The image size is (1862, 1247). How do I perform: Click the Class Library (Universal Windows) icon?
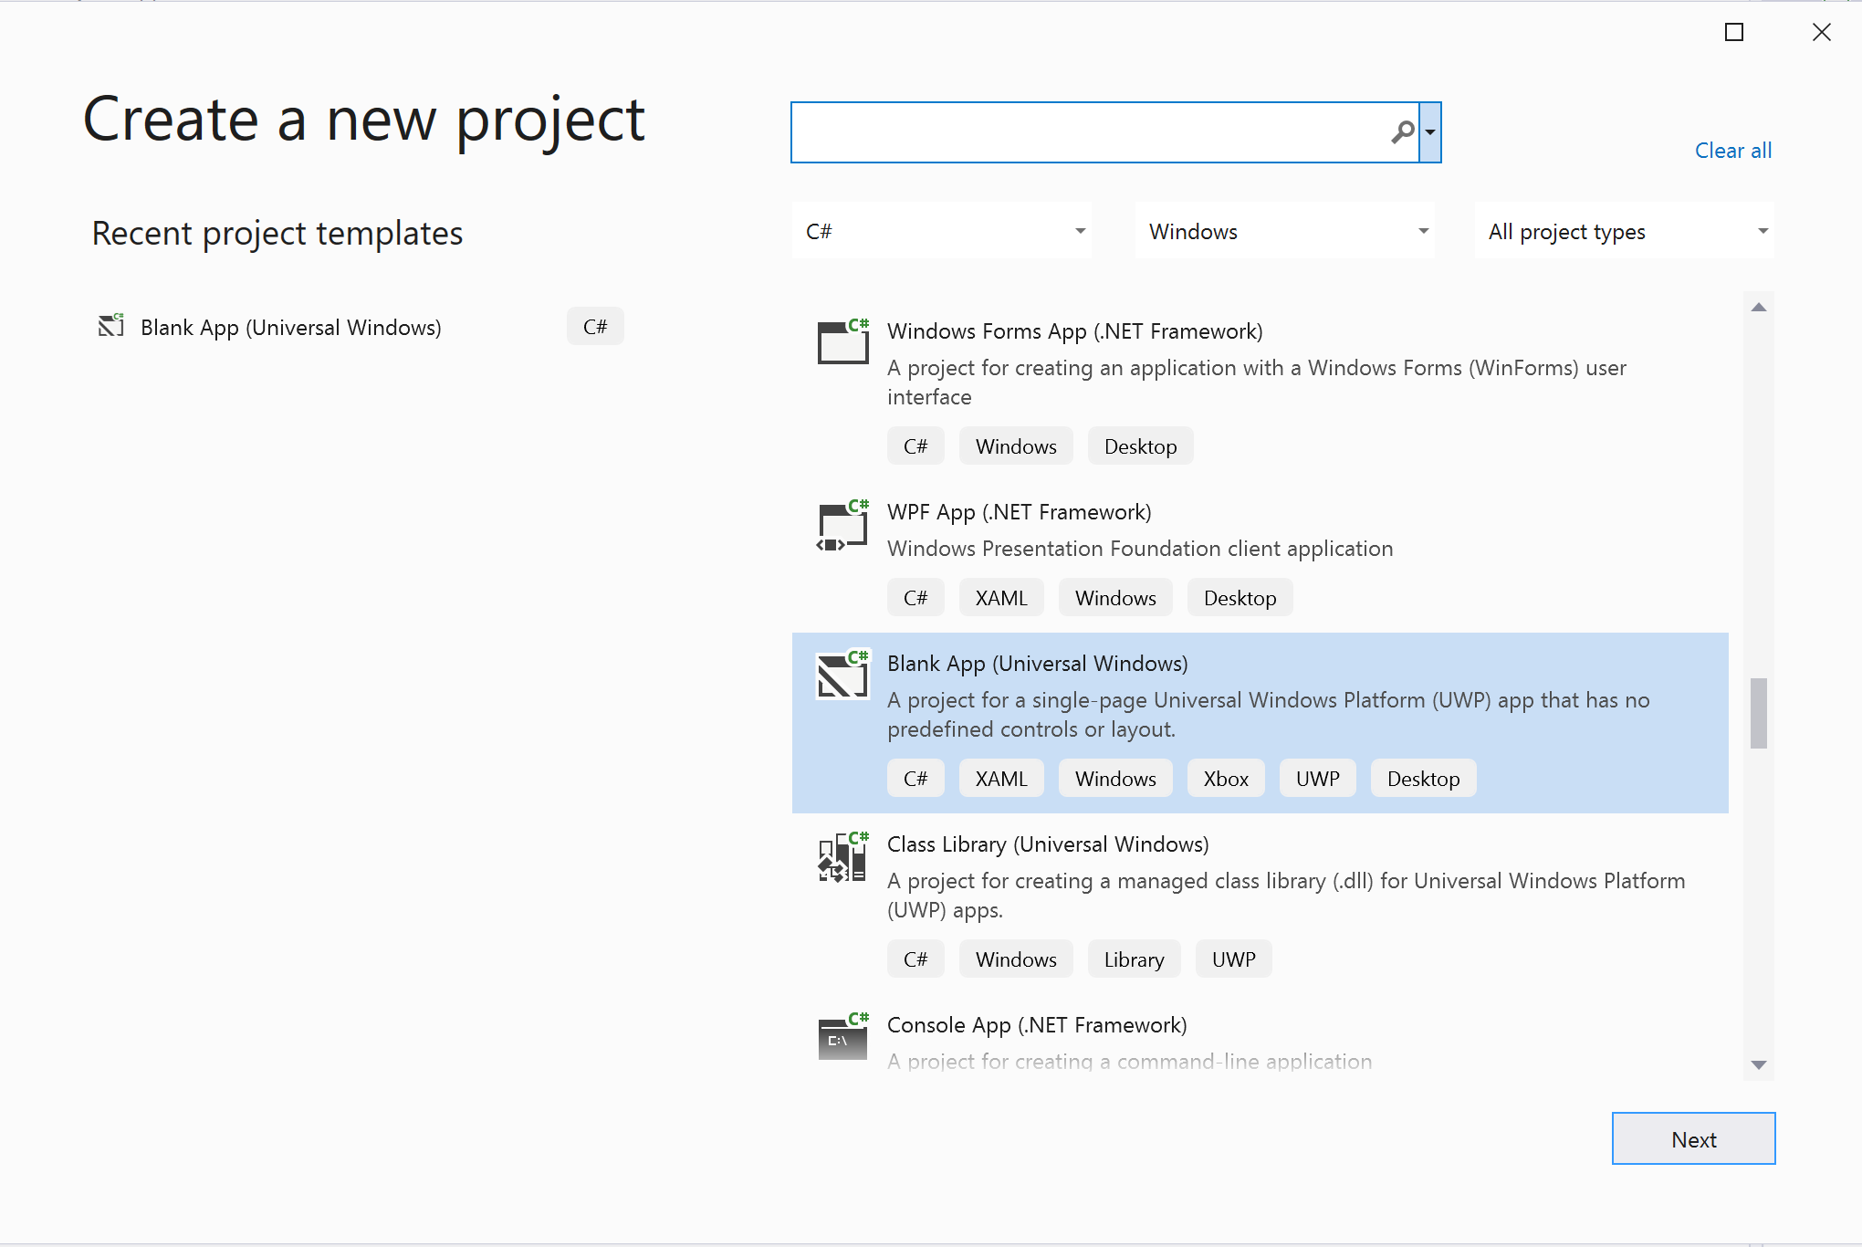pyautogui.click(x=842, y=857)
